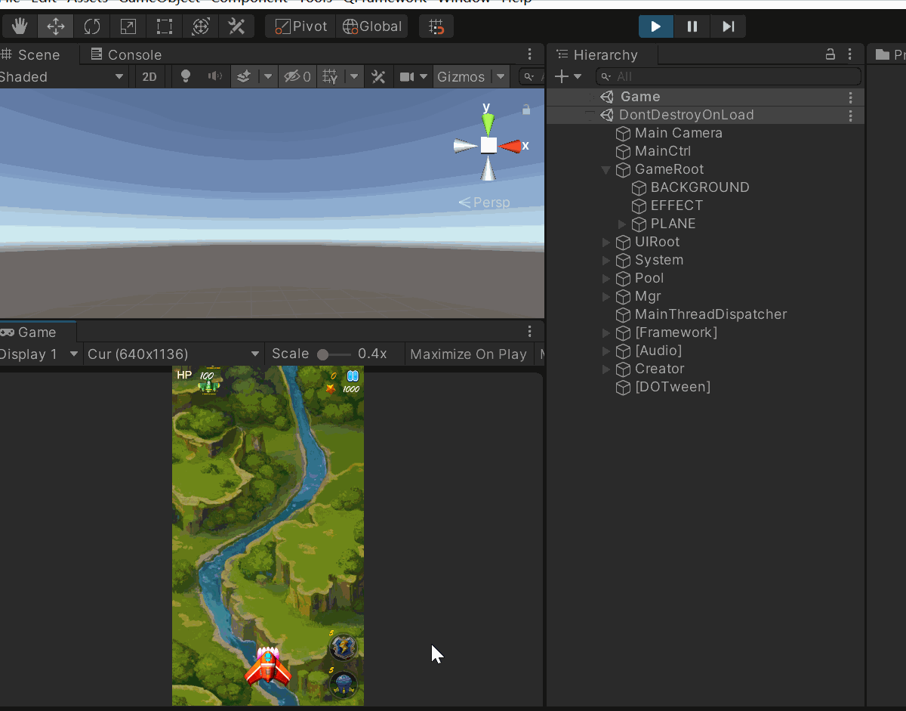906x711 pixels.
Task: Click the Pause button
Action: pyautogui.click(x=692, y=26)
